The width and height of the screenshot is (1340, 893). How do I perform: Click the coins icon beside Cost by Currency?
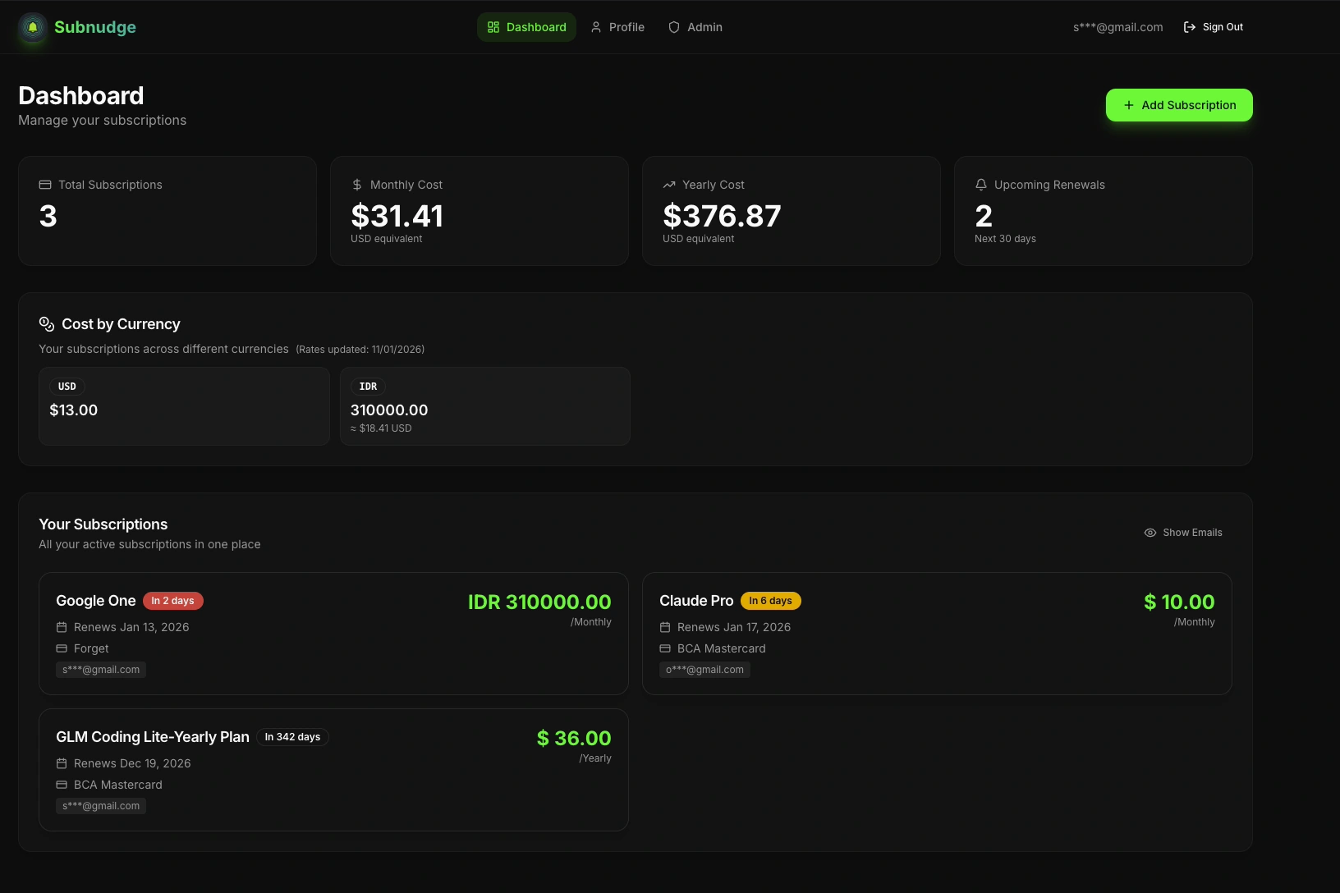tap(46, 323)
